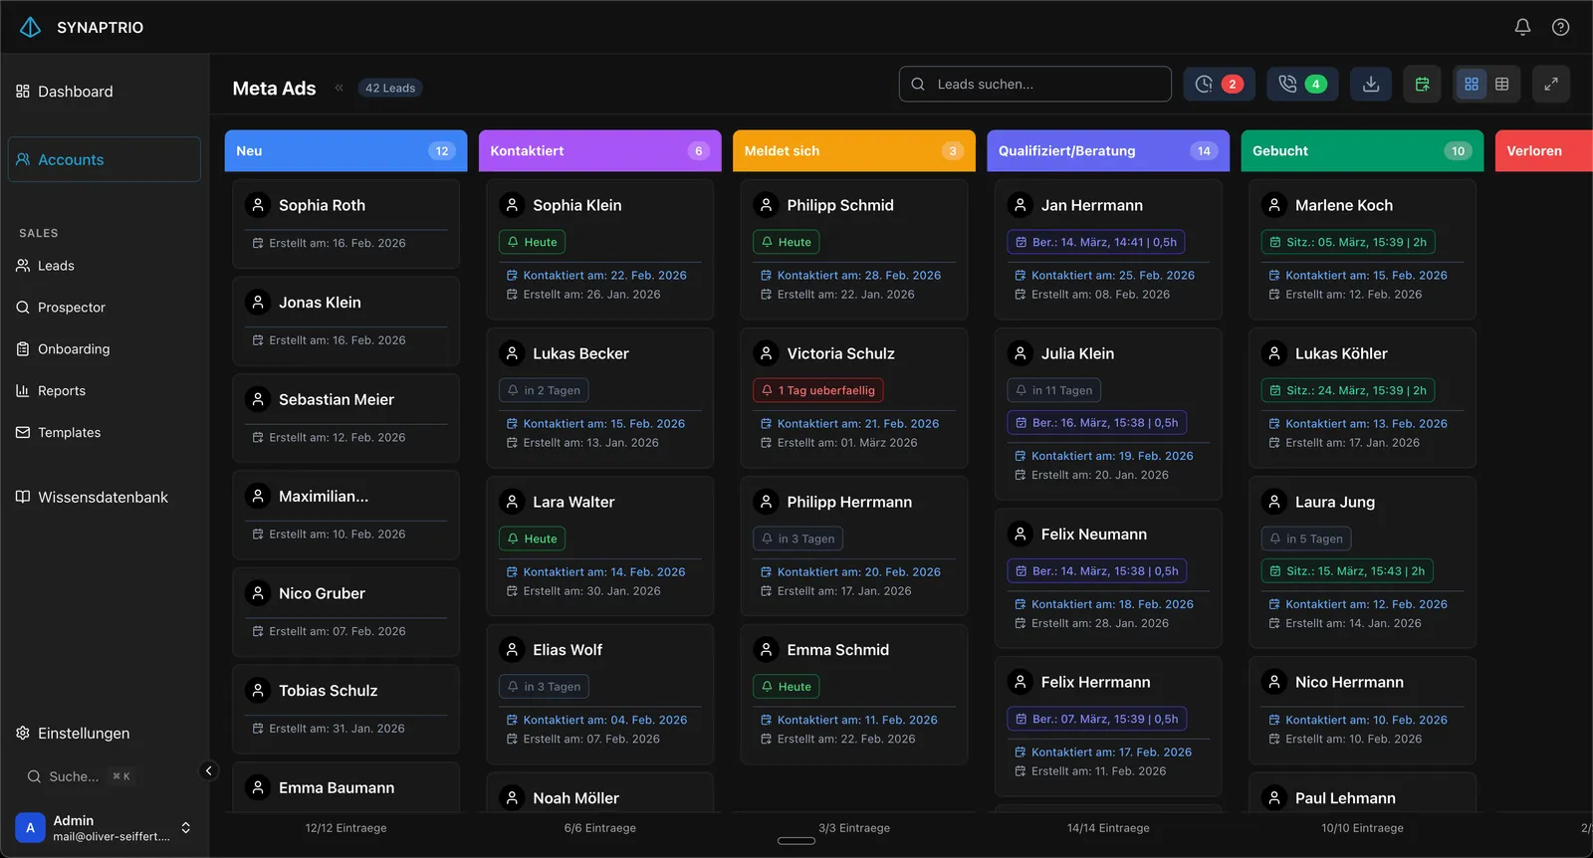
Task: Switch to kanban board view
Action: coord(1472,85)
